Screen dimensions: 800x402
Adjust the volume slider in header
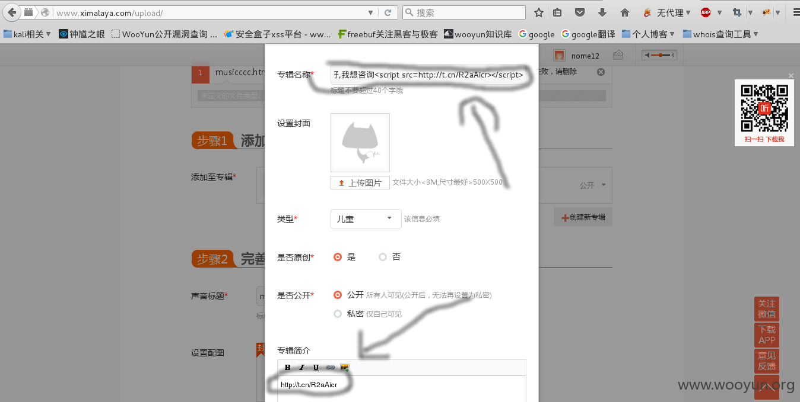(x=659, y=55)
